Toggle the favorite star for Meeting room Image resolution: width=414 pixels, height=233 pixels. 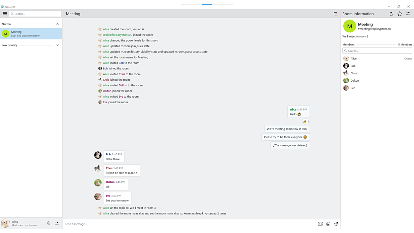point(400,14)
